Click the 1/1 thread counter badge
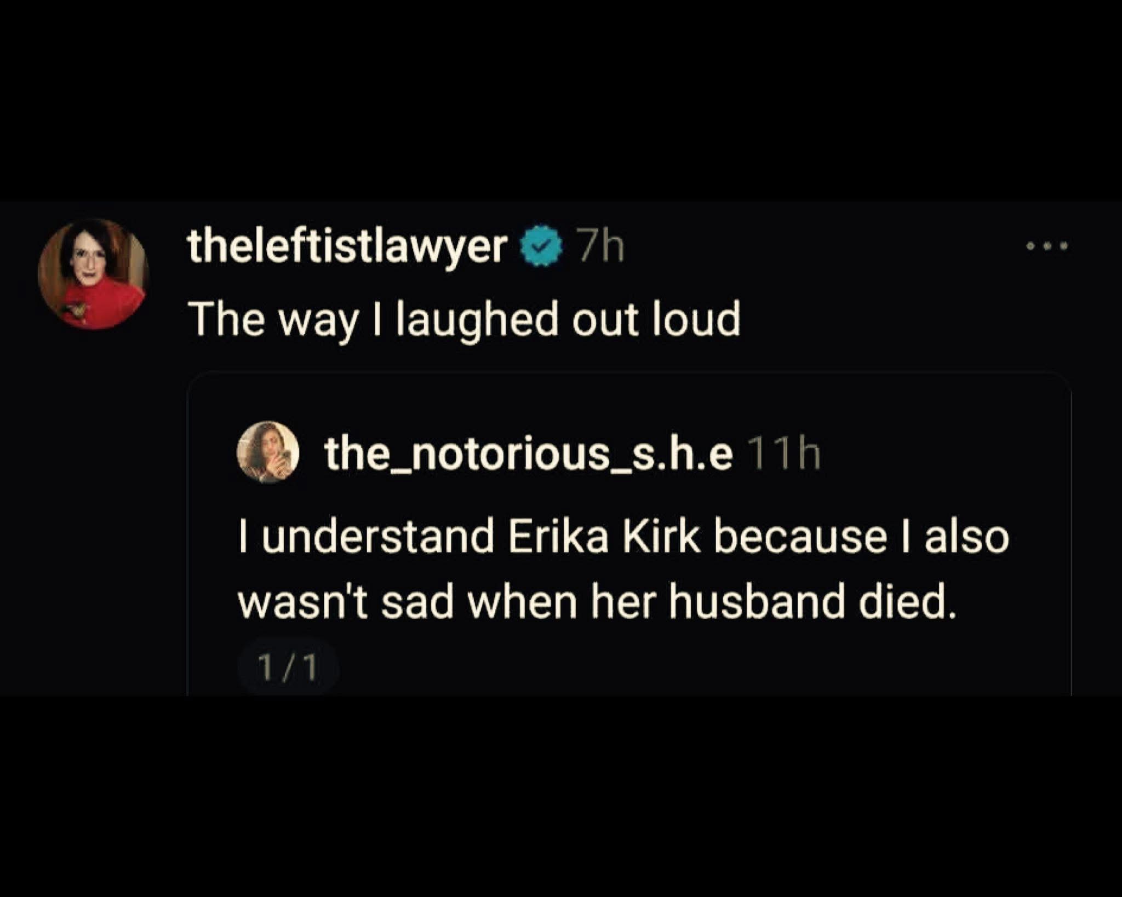 (x=288, y=668)
